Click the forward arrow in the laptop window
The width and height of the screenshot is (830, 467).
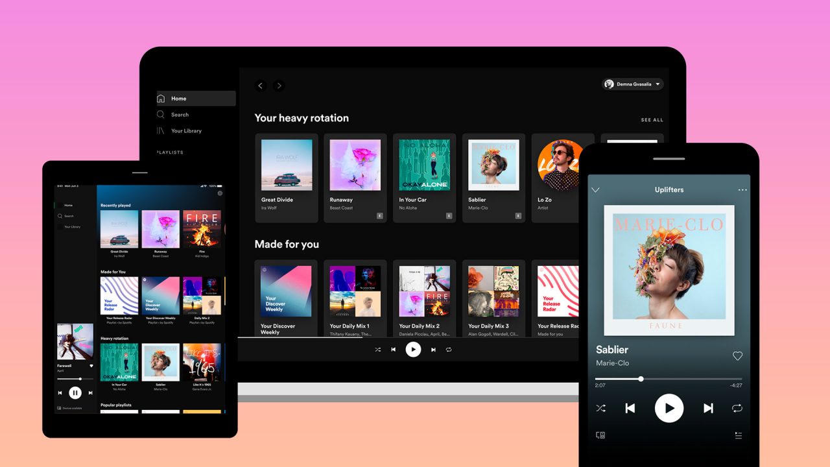[279, 86]
